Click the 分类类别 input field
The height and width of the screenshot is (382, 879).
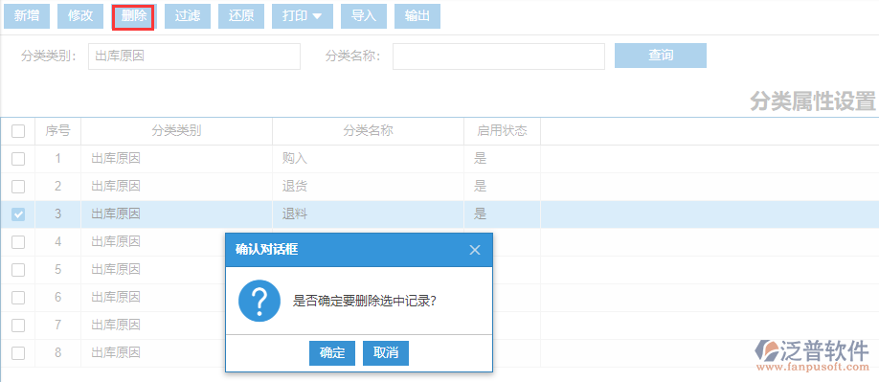[x=194, y=56]
